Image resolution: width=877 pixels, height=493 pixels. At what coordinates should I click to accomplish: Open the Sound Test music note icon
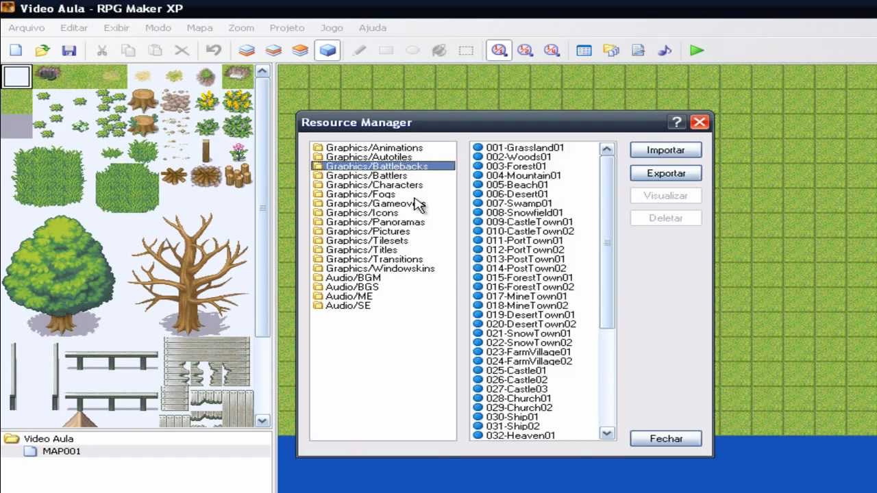pyautogui.click(x=665, y=51)
